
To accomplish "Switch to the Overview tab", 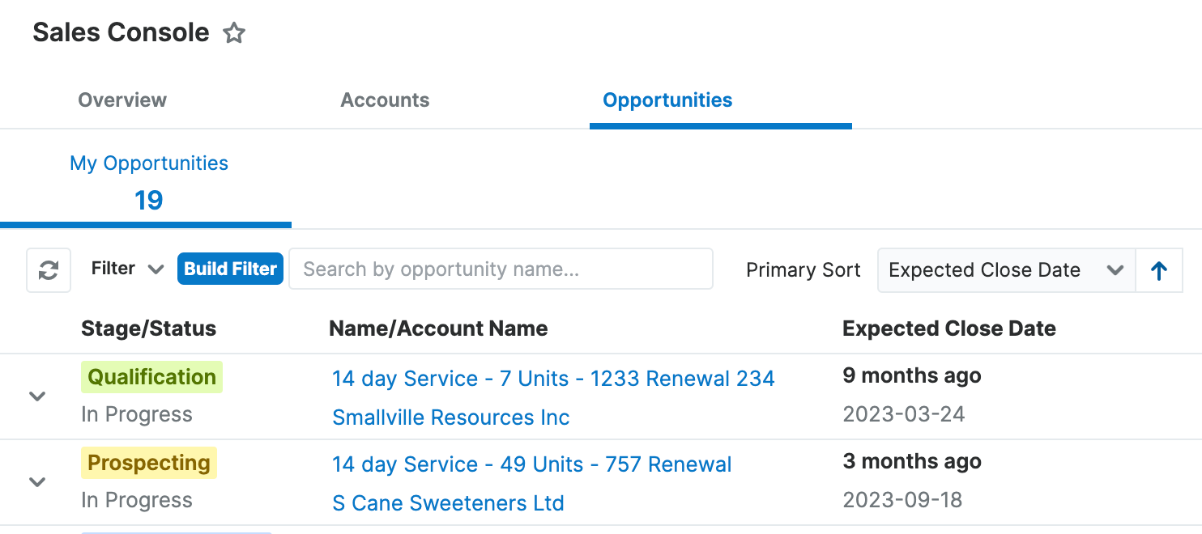I will coord(121,100).
